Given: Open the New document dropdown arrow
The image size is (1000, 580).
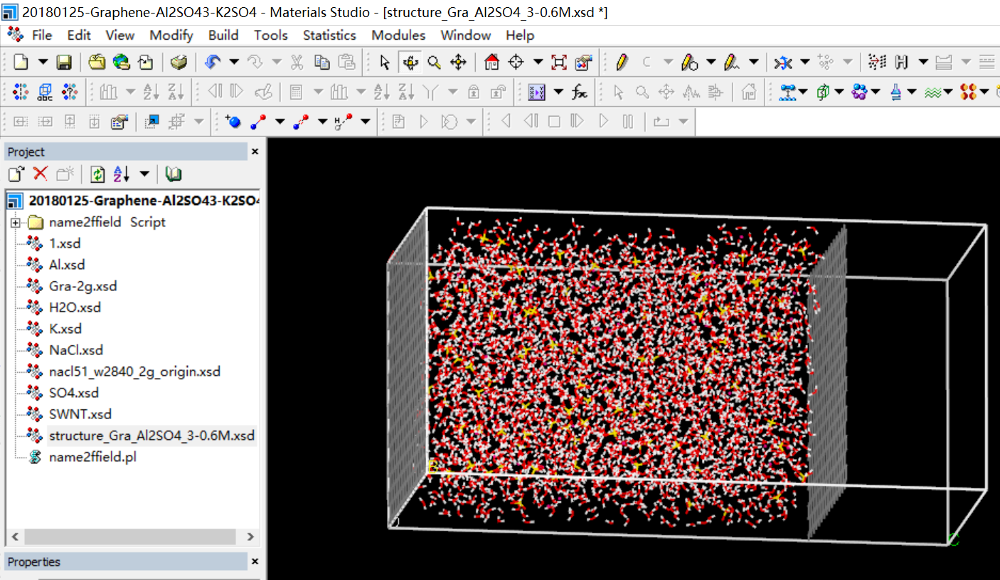Looking at the screenshot, I should [43, 63].
